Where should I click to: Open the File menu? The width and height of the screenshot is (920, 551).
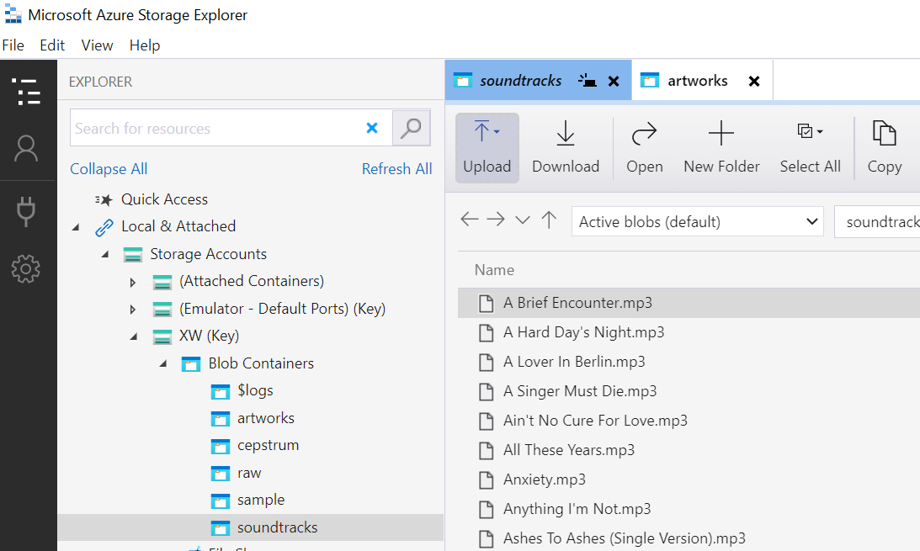[13, 45]
